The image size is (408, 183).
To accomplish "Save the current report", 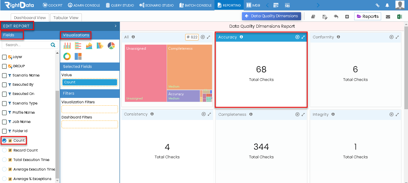I will point(325,17).
